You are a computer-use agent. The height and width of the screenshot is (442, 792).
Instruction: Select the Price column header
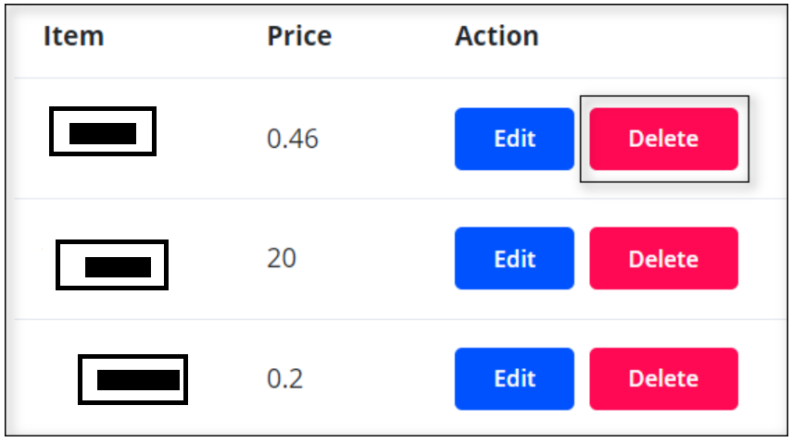pyautogui.click(x=299, y=36)
